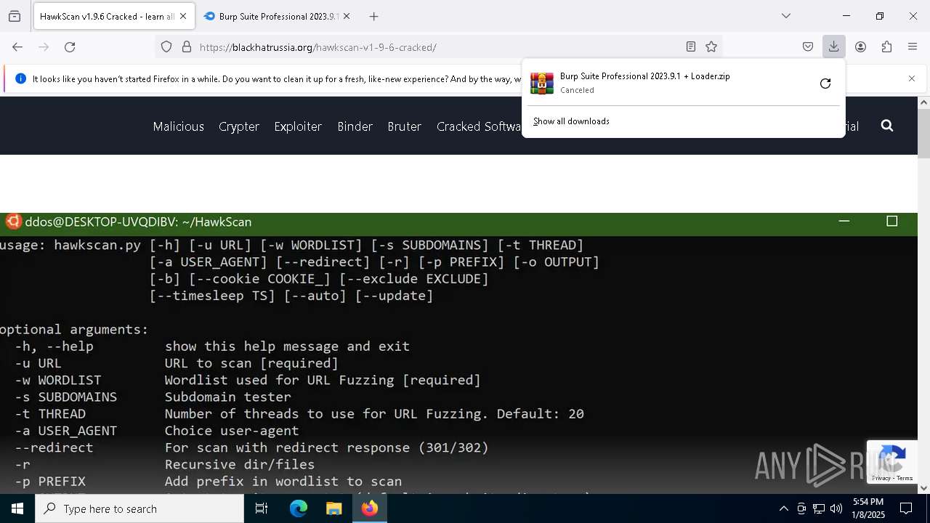This screenshot has height=523, width=930.
Task: Click the scroll down arrow of page scrollbar
Action: [x=923, y=488]
